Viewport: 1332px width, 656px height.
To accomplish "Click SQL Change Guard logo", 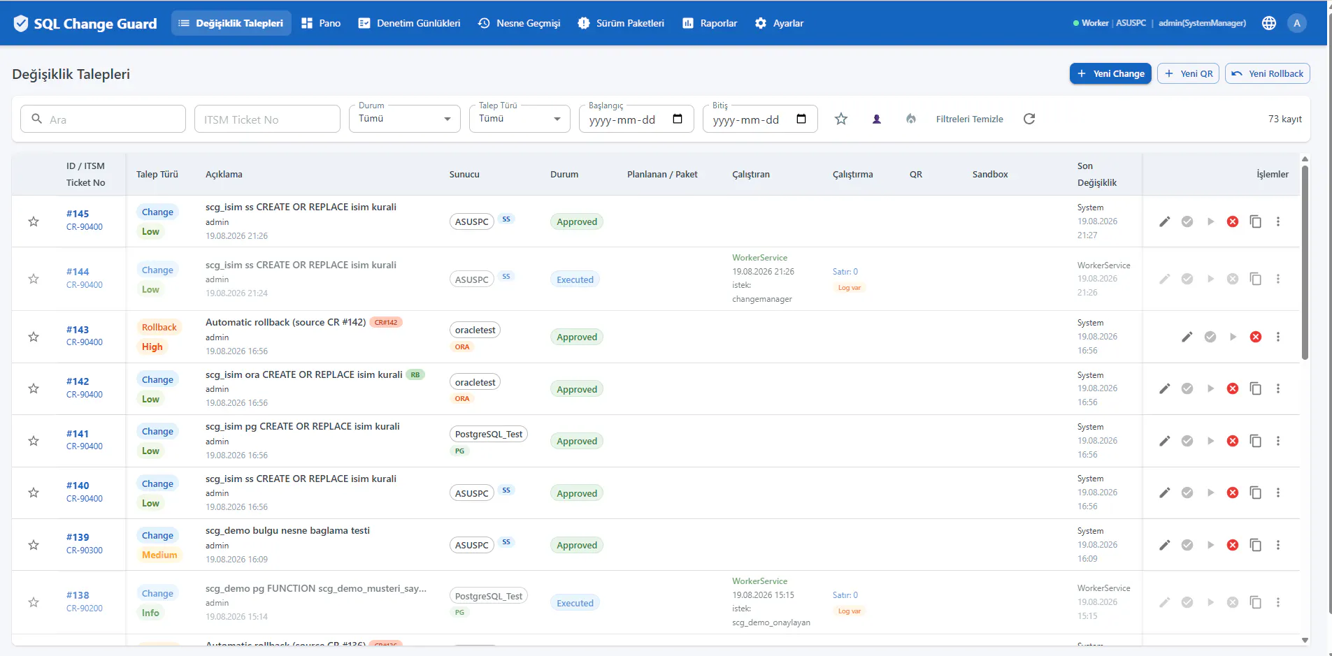I will 85,23.
